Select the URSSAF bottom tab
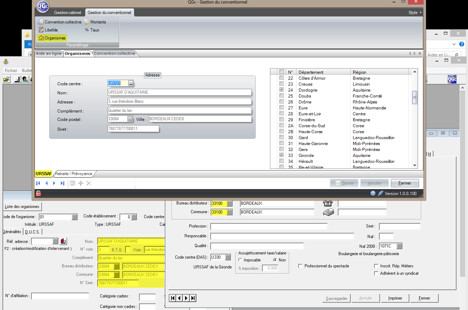 click(x=44, y=174)
